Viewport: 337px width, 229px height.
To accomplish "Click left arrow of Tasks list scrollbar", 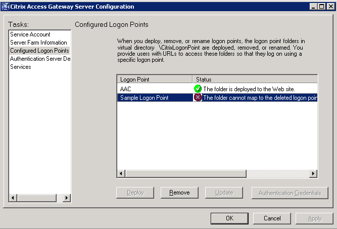I will (x=13, y=198).
